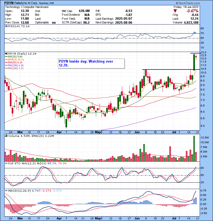The width and height of the screenshot is (213, 221).
Task: Click the Optionable no value
Action: (x=54, y=23)
